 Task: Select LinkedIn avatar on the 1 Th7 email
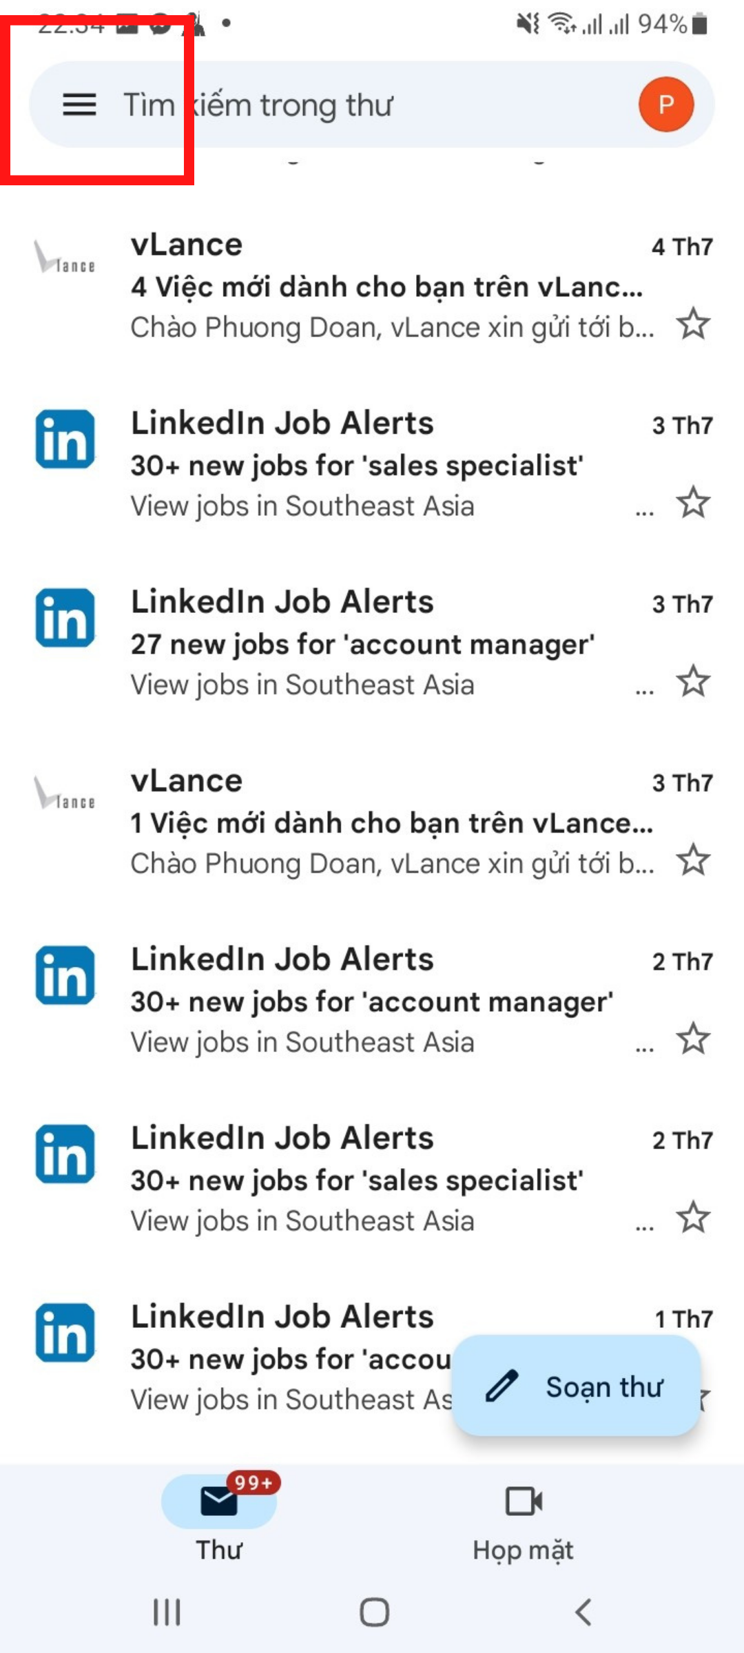[65, 1333]
